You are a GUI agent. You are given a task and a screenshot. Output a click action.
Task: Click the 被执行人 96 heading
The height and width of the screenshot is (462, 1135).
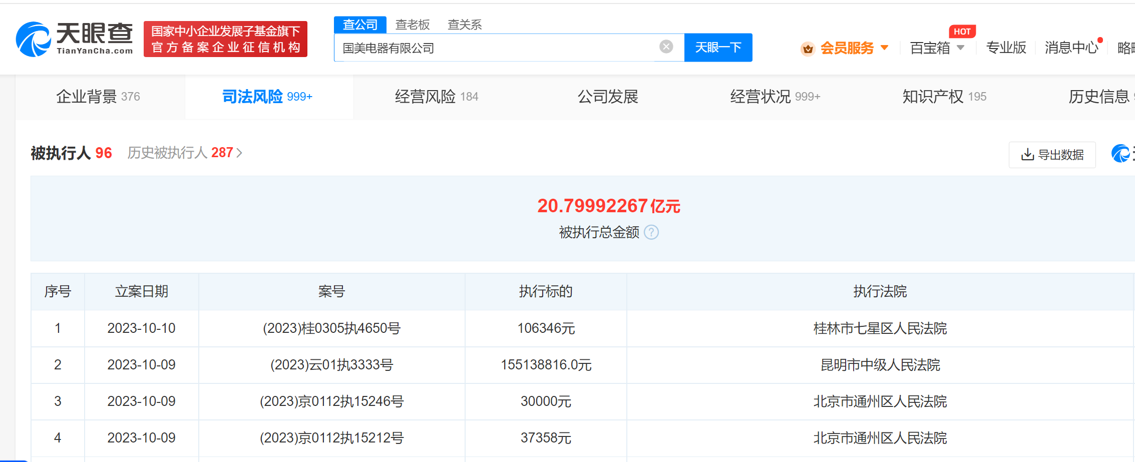[71, 153]
